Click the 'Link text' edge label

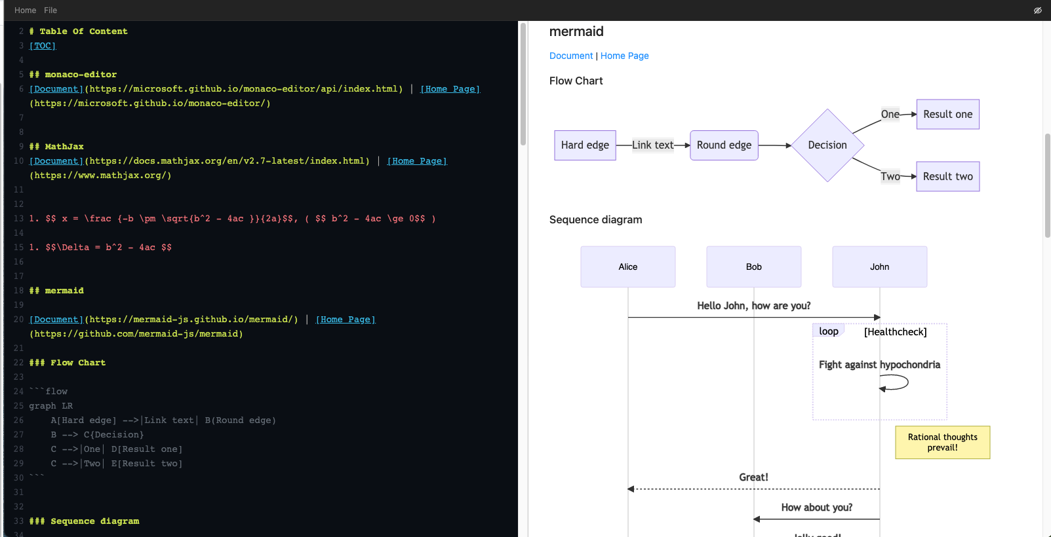click(653, 145)
